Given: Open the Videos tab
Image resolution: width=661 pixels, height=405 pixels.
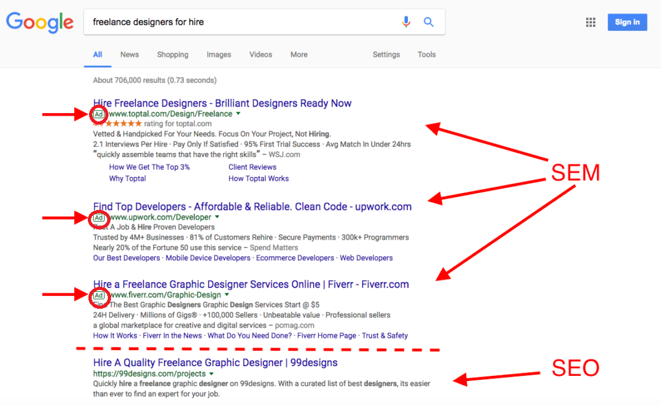Looking at the screenshot, I should (261, 54).
